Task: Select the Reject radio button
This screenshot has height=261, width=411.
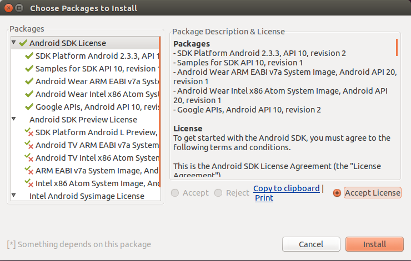Action: click(x=218, y=193)
